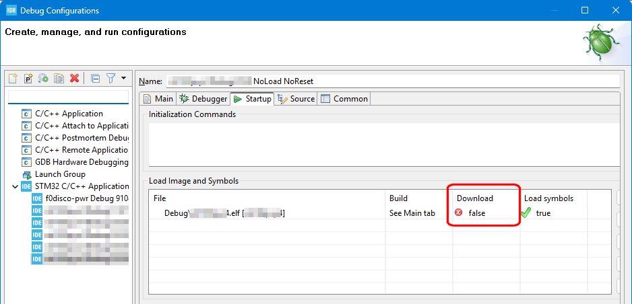Image resolution: width=632 pixels, height=304 pixels.
Task: Open the Main tab
Action: pos(158,99)
